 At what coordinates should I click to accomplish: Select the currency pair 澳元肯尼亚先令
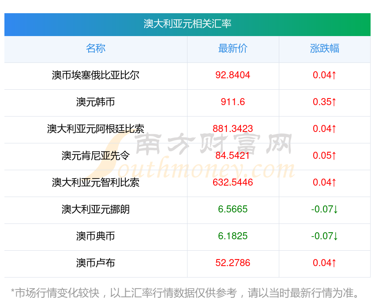tap(96, 156)
